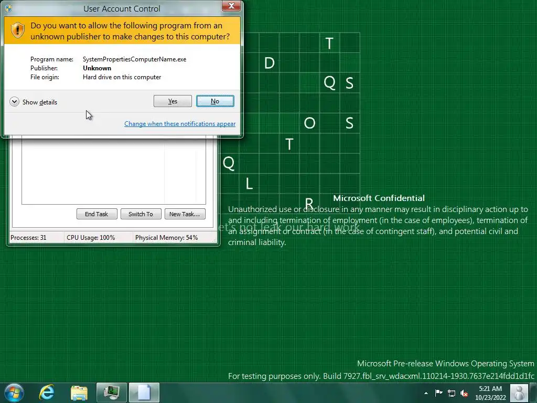Launch Internet Explorer from the taskbar
537x403 pixels.
(47, 393)
